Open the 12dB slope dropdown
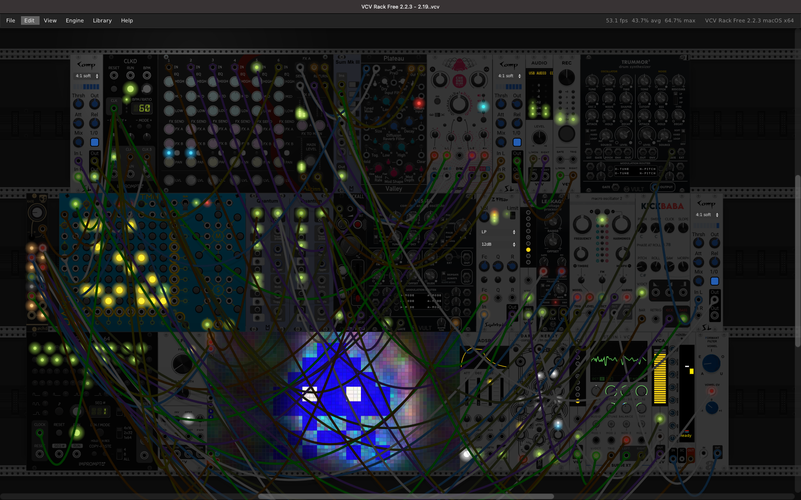Viewport: 801px width, 500px height. 498,244
